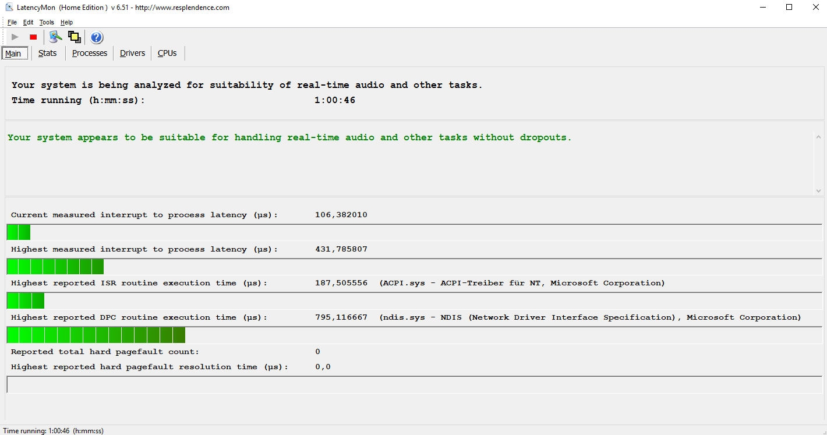Open the blue question mark help icon
Screen dimensions: 827x435
point(97,38)
